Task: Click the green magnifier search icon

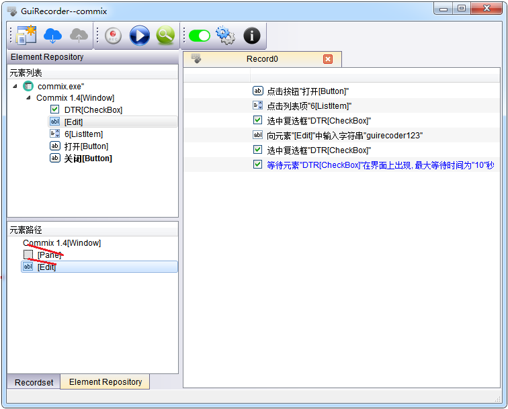Action: pos(165,36)
